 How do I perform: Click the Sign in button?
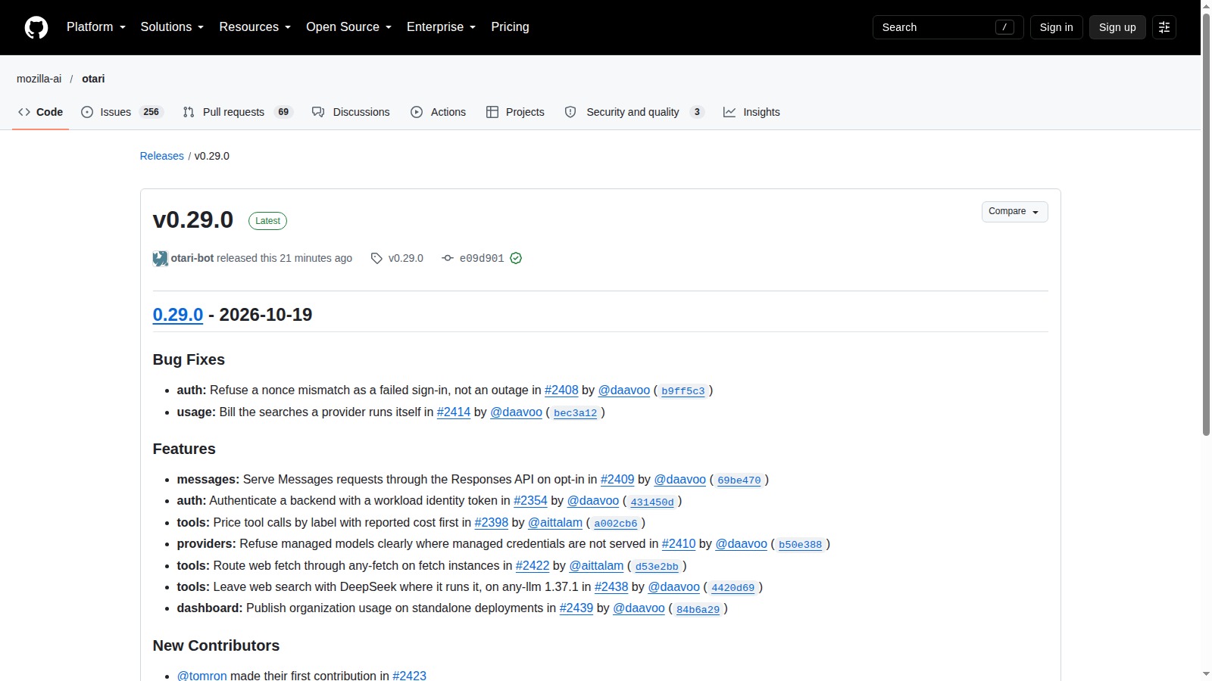(x=1056, y=27)
